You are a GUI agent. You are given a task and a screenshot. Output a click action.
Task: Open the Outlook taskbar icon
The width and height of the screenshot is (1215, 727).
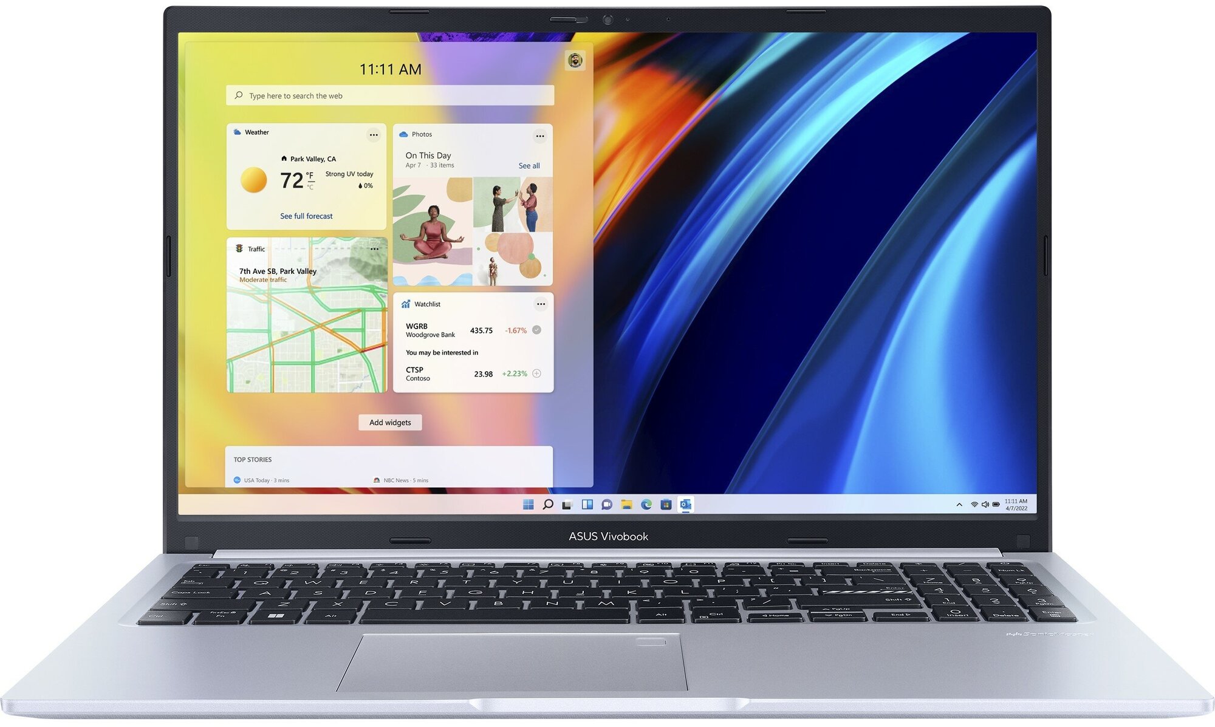pos(683,503)
